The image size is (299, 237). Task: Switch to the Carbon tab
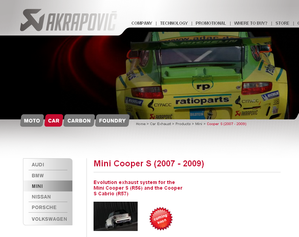click(79, 121)
